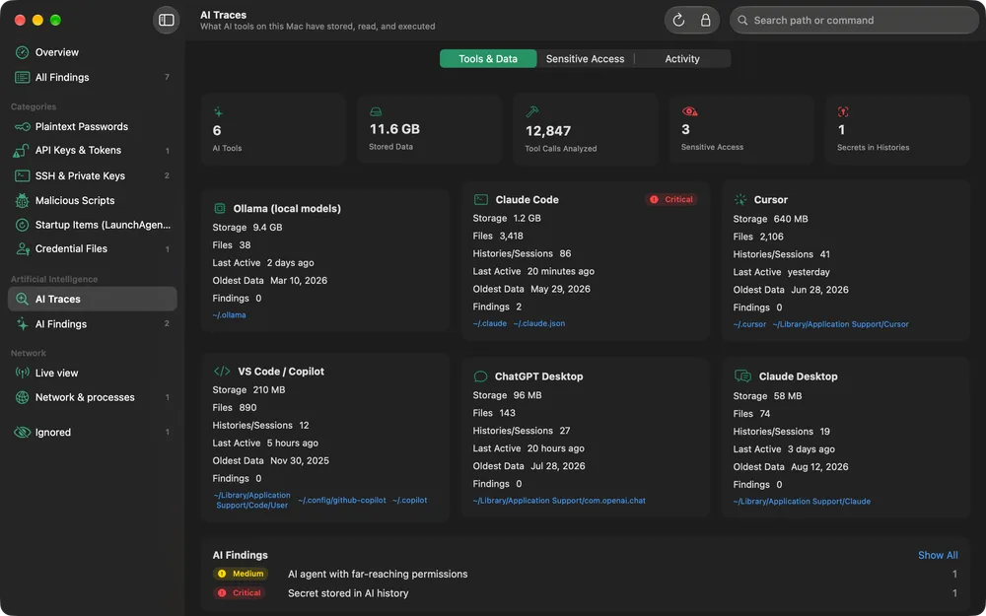The width and height of the screenshot is (986, 616).
Task: Click the Ollama chip icon
Action: [220, 208]
